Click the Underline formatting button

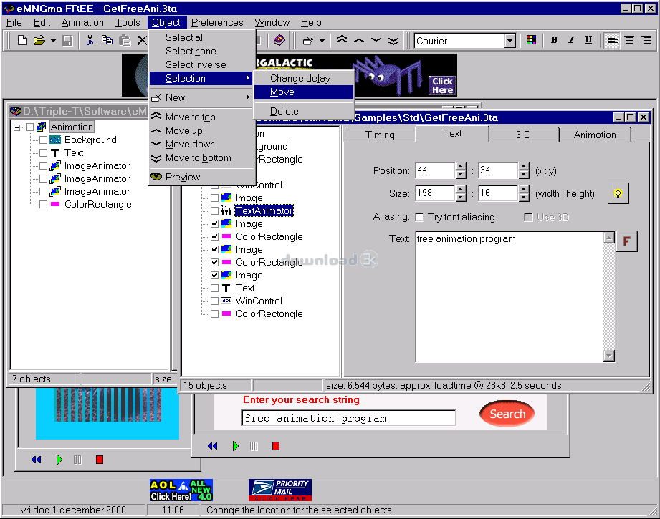point(588,41)
